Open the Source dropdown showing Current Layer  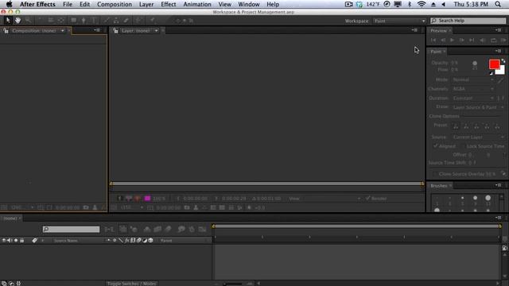(x=478, y=137)
